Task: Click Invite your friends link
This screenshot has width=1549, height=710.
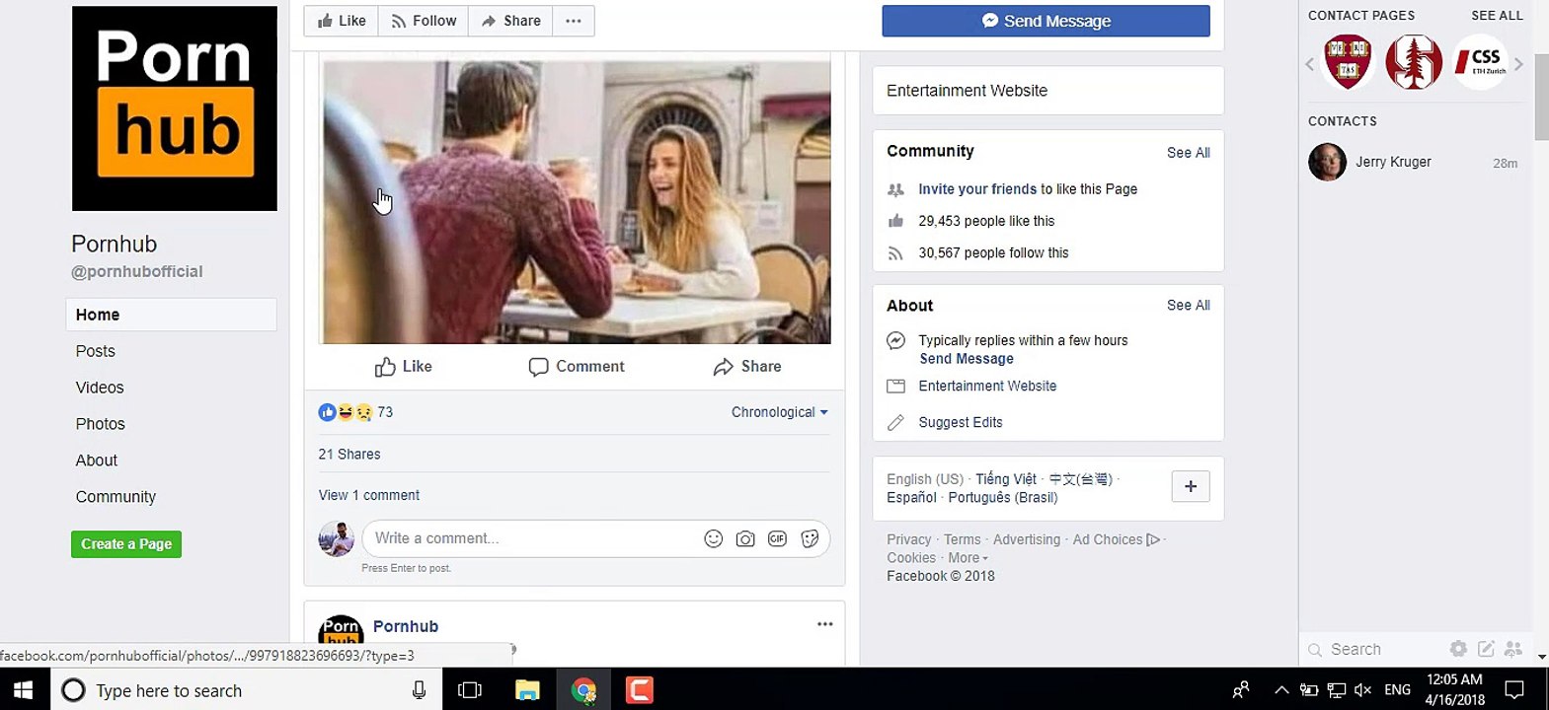Action: (x=977, y=189)
